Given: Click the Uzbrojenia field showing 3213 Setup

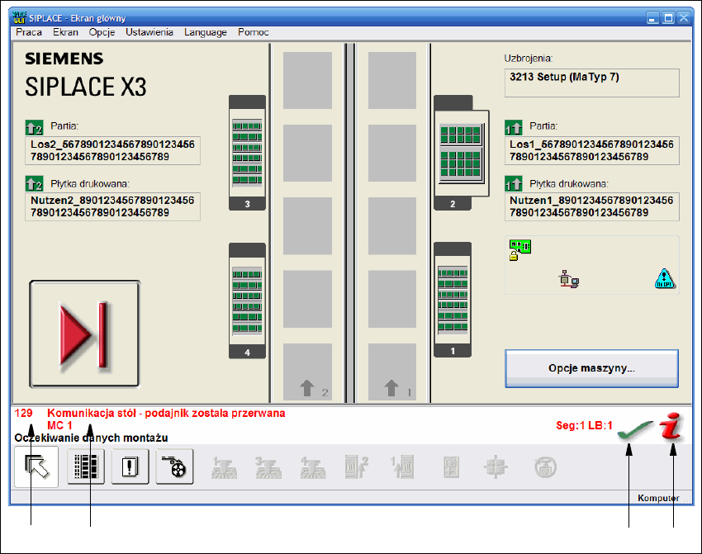Looking at the screenshot, I should point(592,83).
